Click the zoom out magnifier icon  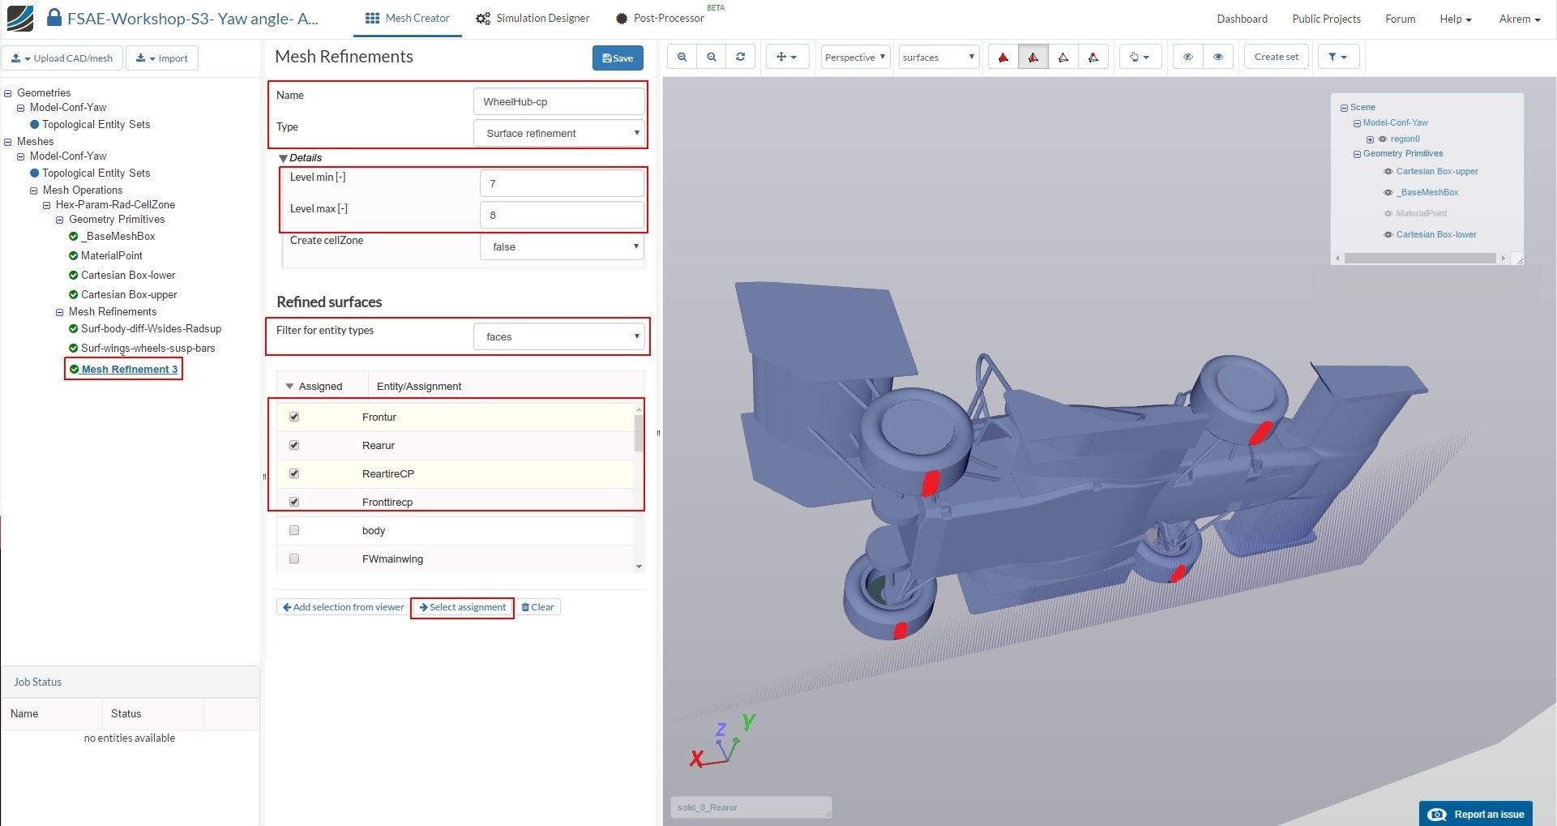coord(712,57)
